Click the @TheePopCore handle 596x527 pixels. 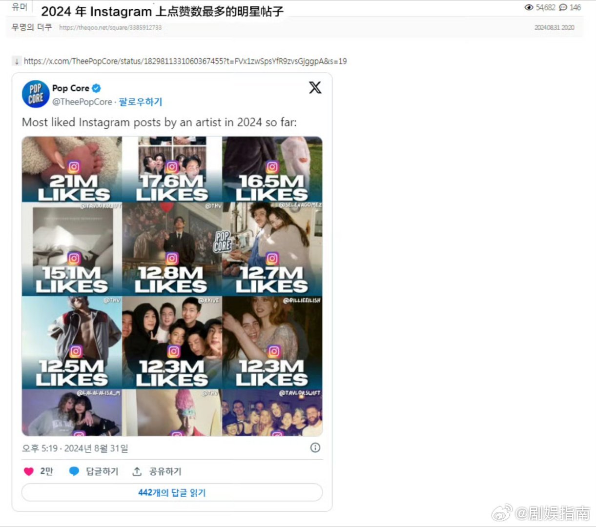(82, 101)
